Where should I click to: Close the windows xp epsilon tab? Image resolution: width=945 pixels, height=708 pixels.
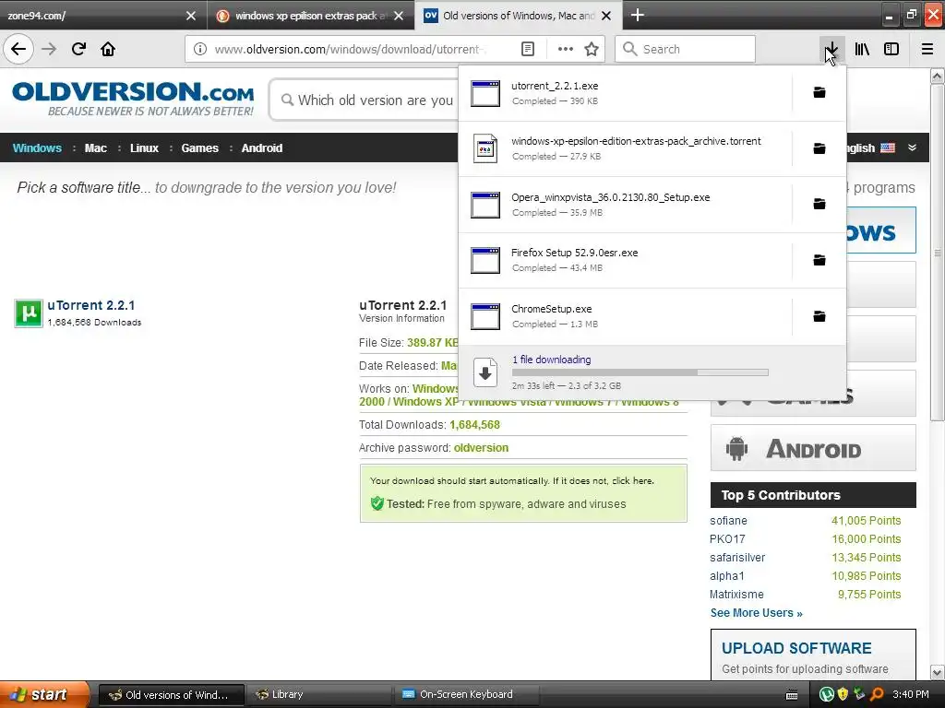(x=399, y=16)
